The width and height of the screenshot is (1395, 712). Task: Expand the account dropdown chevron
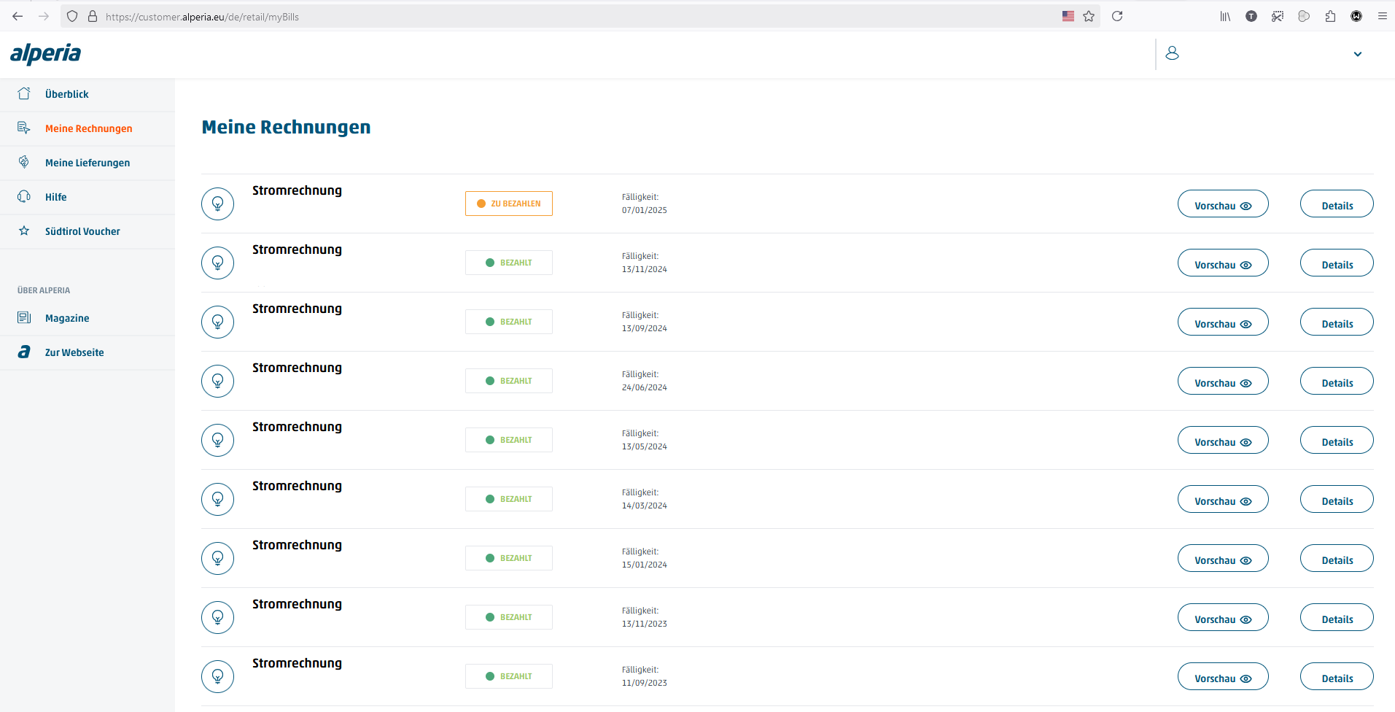(1357, 54)
